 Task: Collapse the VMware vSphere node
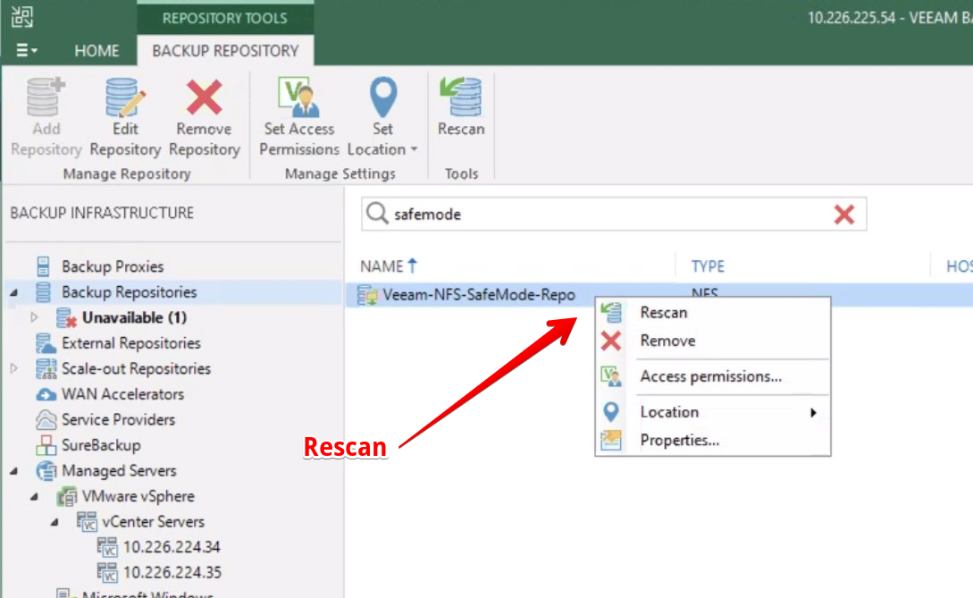coord(34,497)
